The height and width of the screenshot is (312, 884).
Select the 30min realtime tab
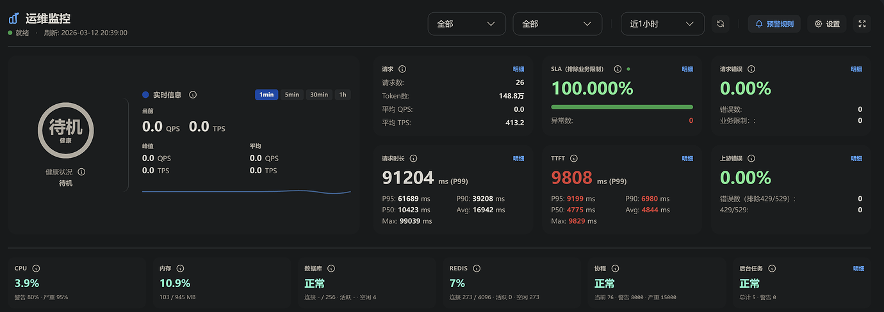[319, 95]
